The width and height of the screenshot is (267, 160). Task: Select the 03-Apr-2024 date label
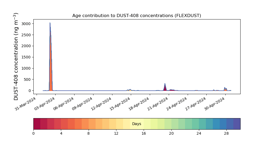(44, 103)
